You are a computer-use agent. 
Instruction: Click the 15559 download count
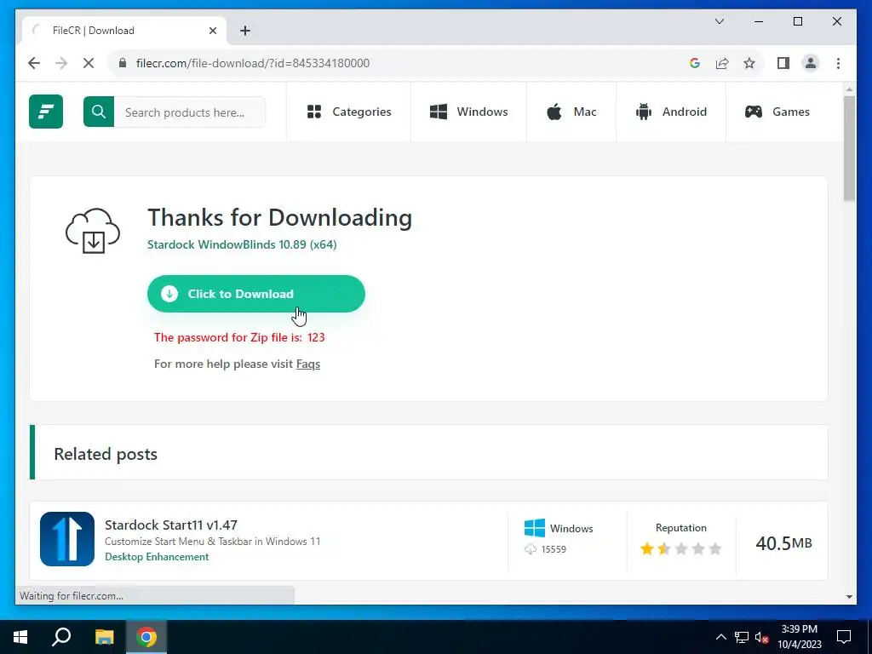pos(554,549)
